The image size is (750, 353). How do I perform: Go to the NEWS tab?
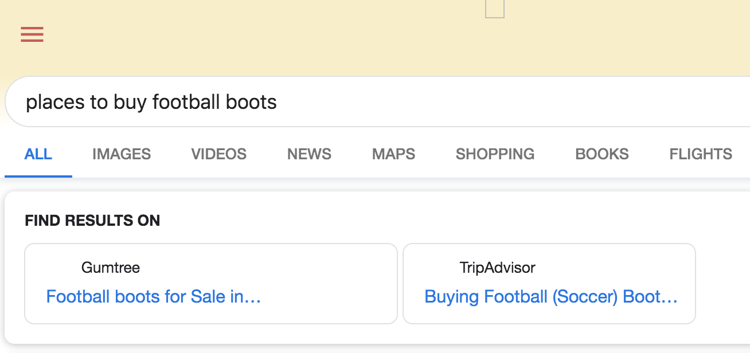[x=309, y=154]
